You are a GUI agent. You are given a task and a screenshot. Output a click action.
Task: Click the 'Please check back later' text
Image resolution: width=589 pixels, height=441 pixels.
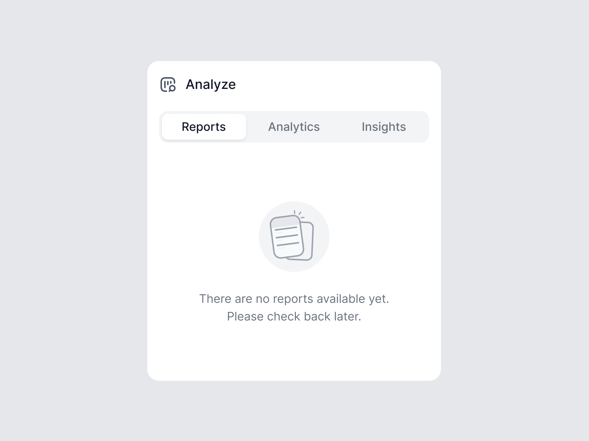294,316
